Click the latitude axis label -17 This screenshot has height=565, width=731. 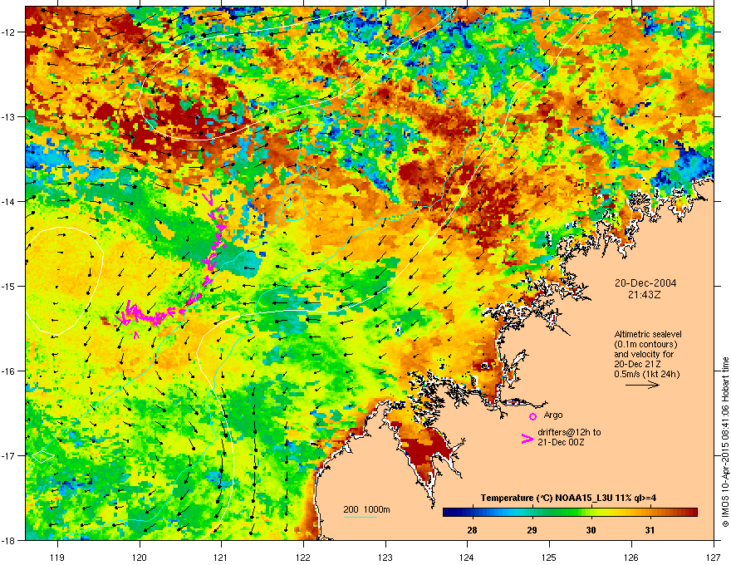9,455
